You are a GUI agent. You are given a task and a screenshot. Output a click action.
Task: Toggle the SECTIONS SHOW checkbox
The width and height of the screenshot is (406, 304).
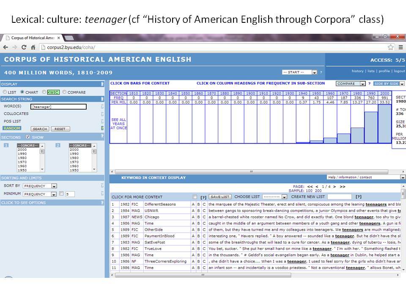click(x=28, y=137)
